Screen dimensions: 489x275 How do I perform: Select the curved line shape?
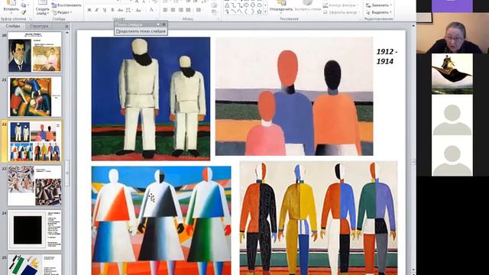pos(233,12)
